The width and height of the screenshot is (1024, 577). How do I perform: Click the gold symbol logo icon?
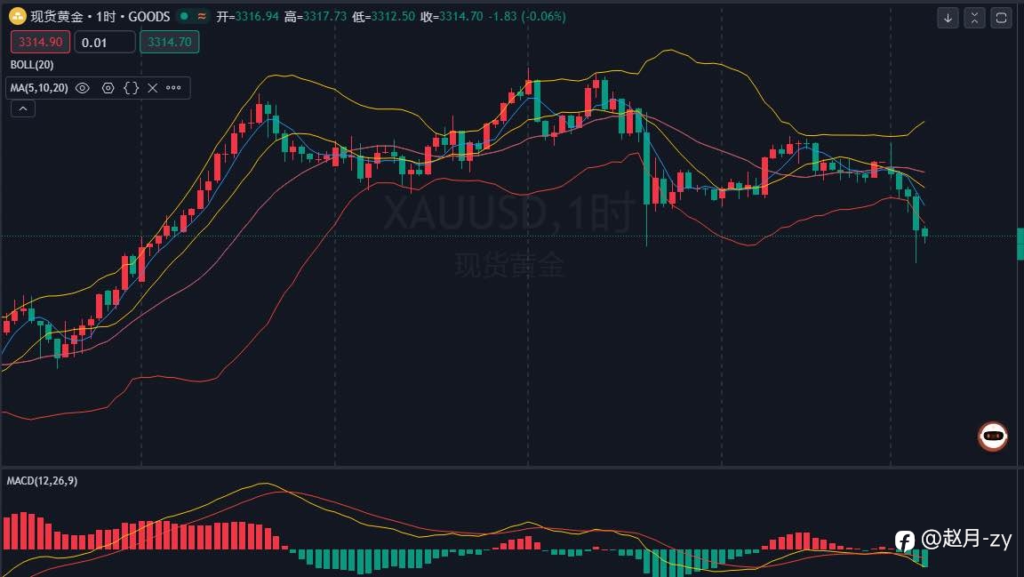(x=17, y=16)
